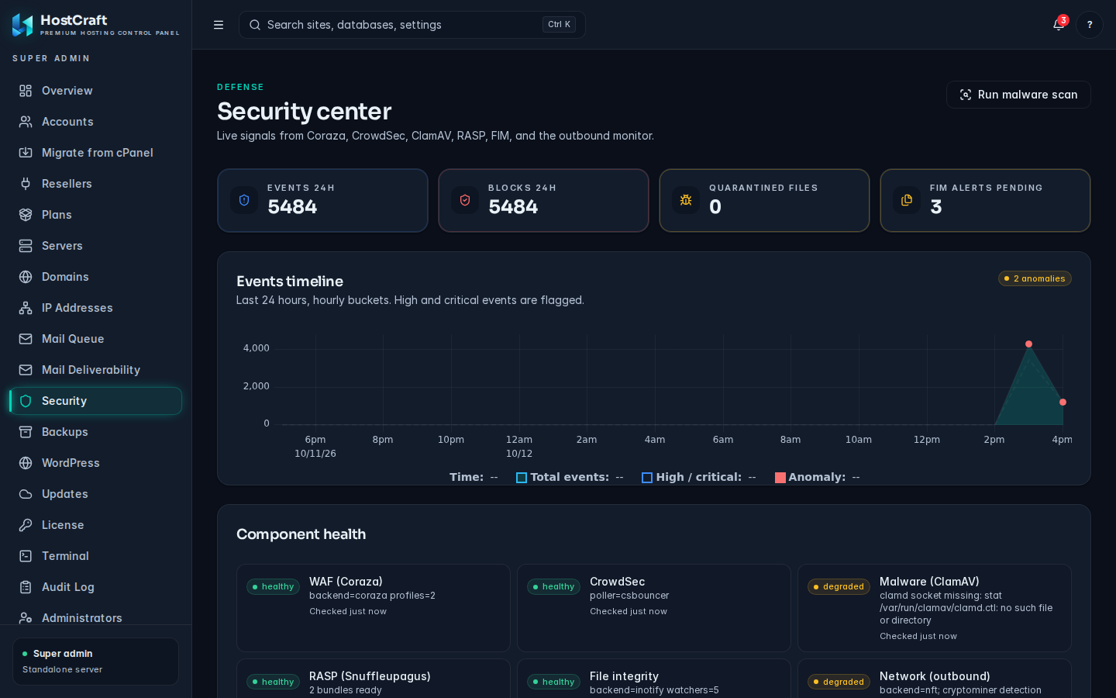Toggle the Anomaly legend red swatch

pos(780,478)
